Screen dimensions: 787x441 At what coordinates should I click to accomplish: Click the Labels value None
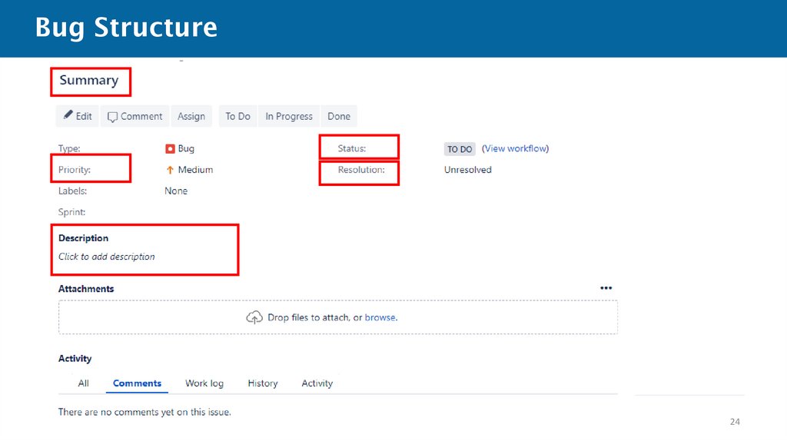click(x=176, y=191)
